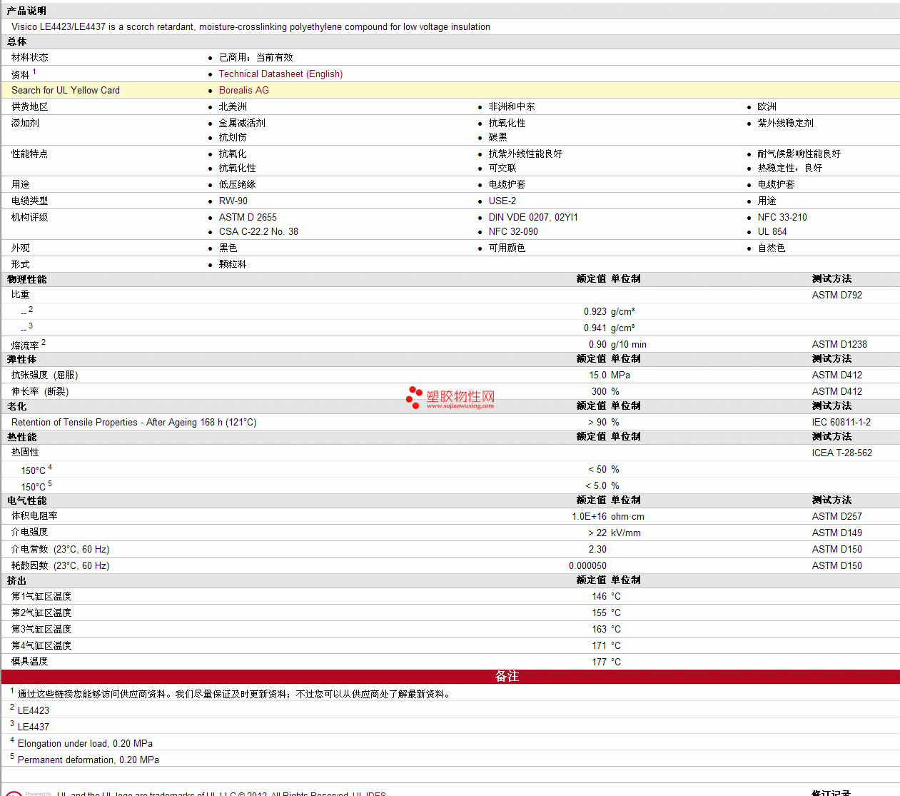Click 'ASTM D412' in the 抗张强度 row
The width and height of the screenshot is (900, 796).
[x=837, y=376]
